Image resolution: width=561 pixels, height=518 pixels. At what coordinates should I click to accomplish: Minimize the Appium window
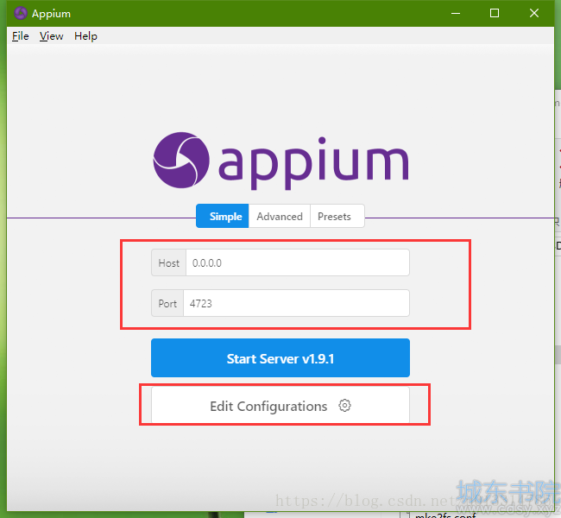[456, 13]
